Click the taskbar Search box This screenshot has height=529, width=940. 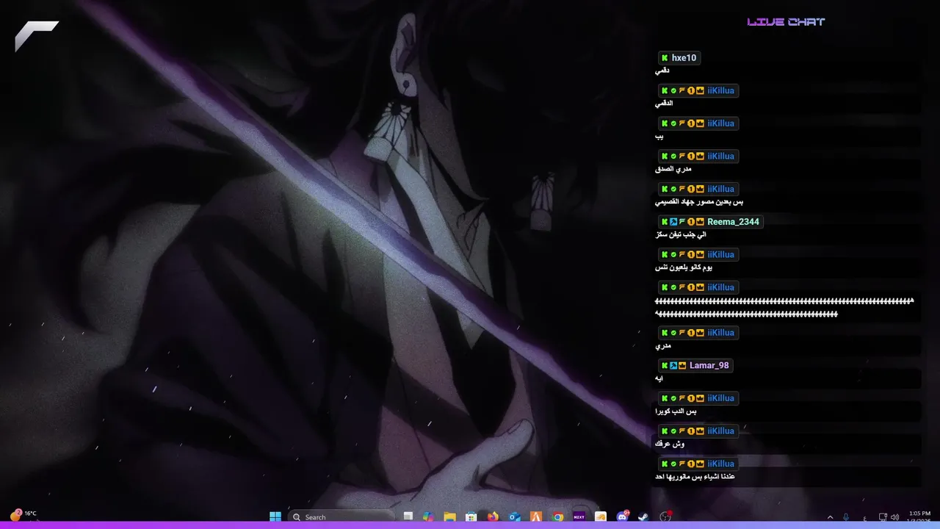click(342, 517)
